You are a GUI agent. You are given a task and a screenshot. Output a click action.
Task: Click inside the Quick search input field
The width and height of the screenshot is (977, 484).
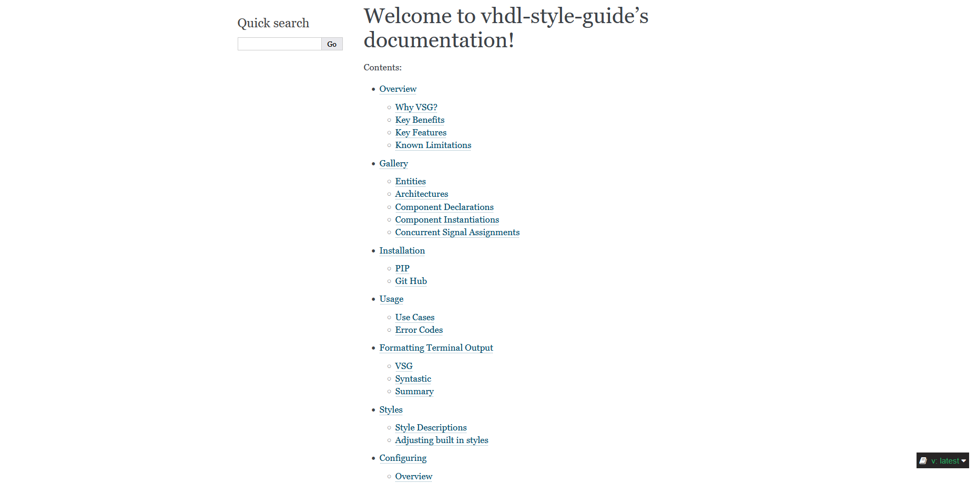point(279,44)
